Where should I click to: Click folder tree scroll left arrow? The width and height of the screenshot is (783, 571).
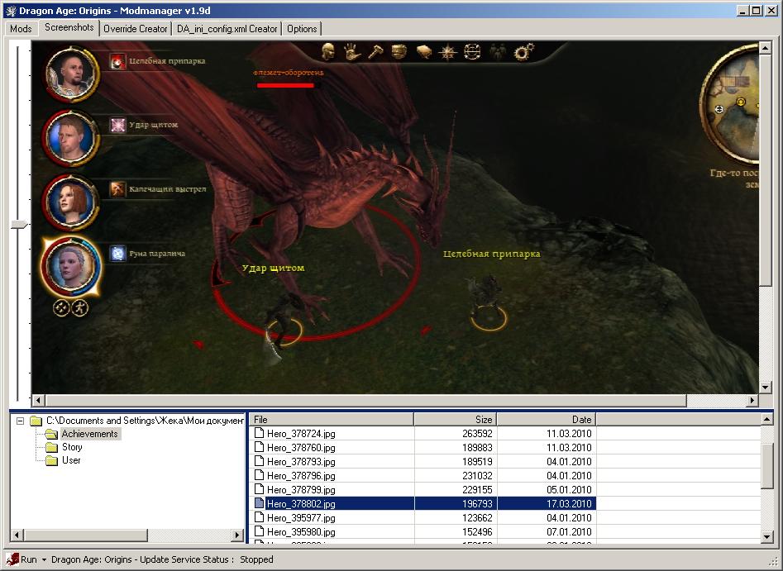point(17,535)
